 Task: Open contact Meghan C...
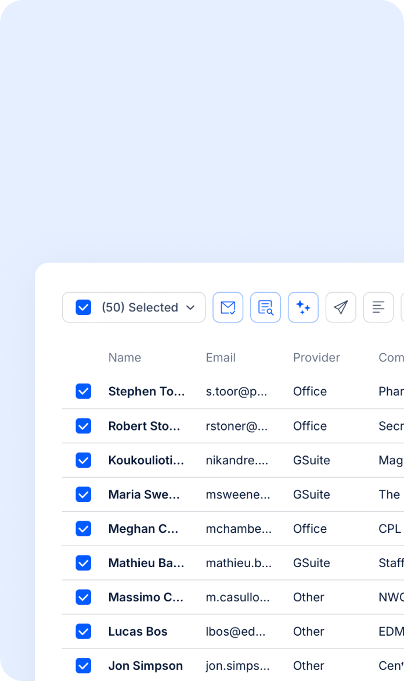click(x=143, y=529)
